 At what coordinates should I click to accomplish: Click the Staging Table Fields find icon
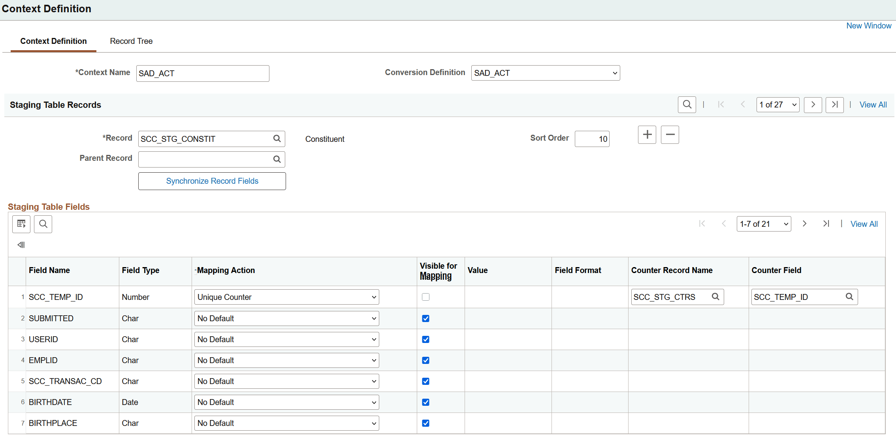[x=43, y=224]
